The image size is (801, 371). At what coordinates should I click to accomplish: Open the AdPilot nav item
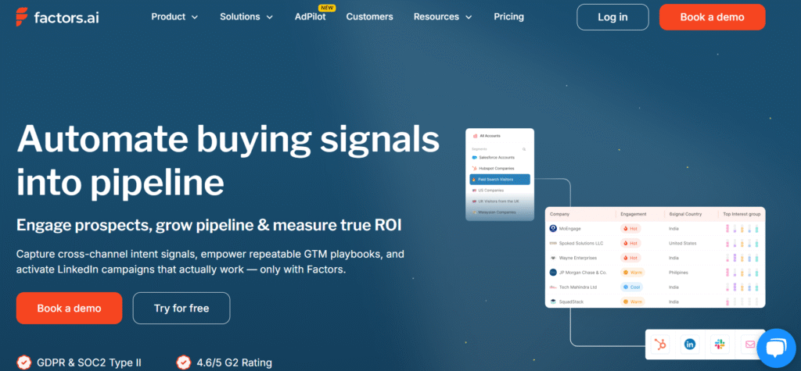click(x=310, y=17)
